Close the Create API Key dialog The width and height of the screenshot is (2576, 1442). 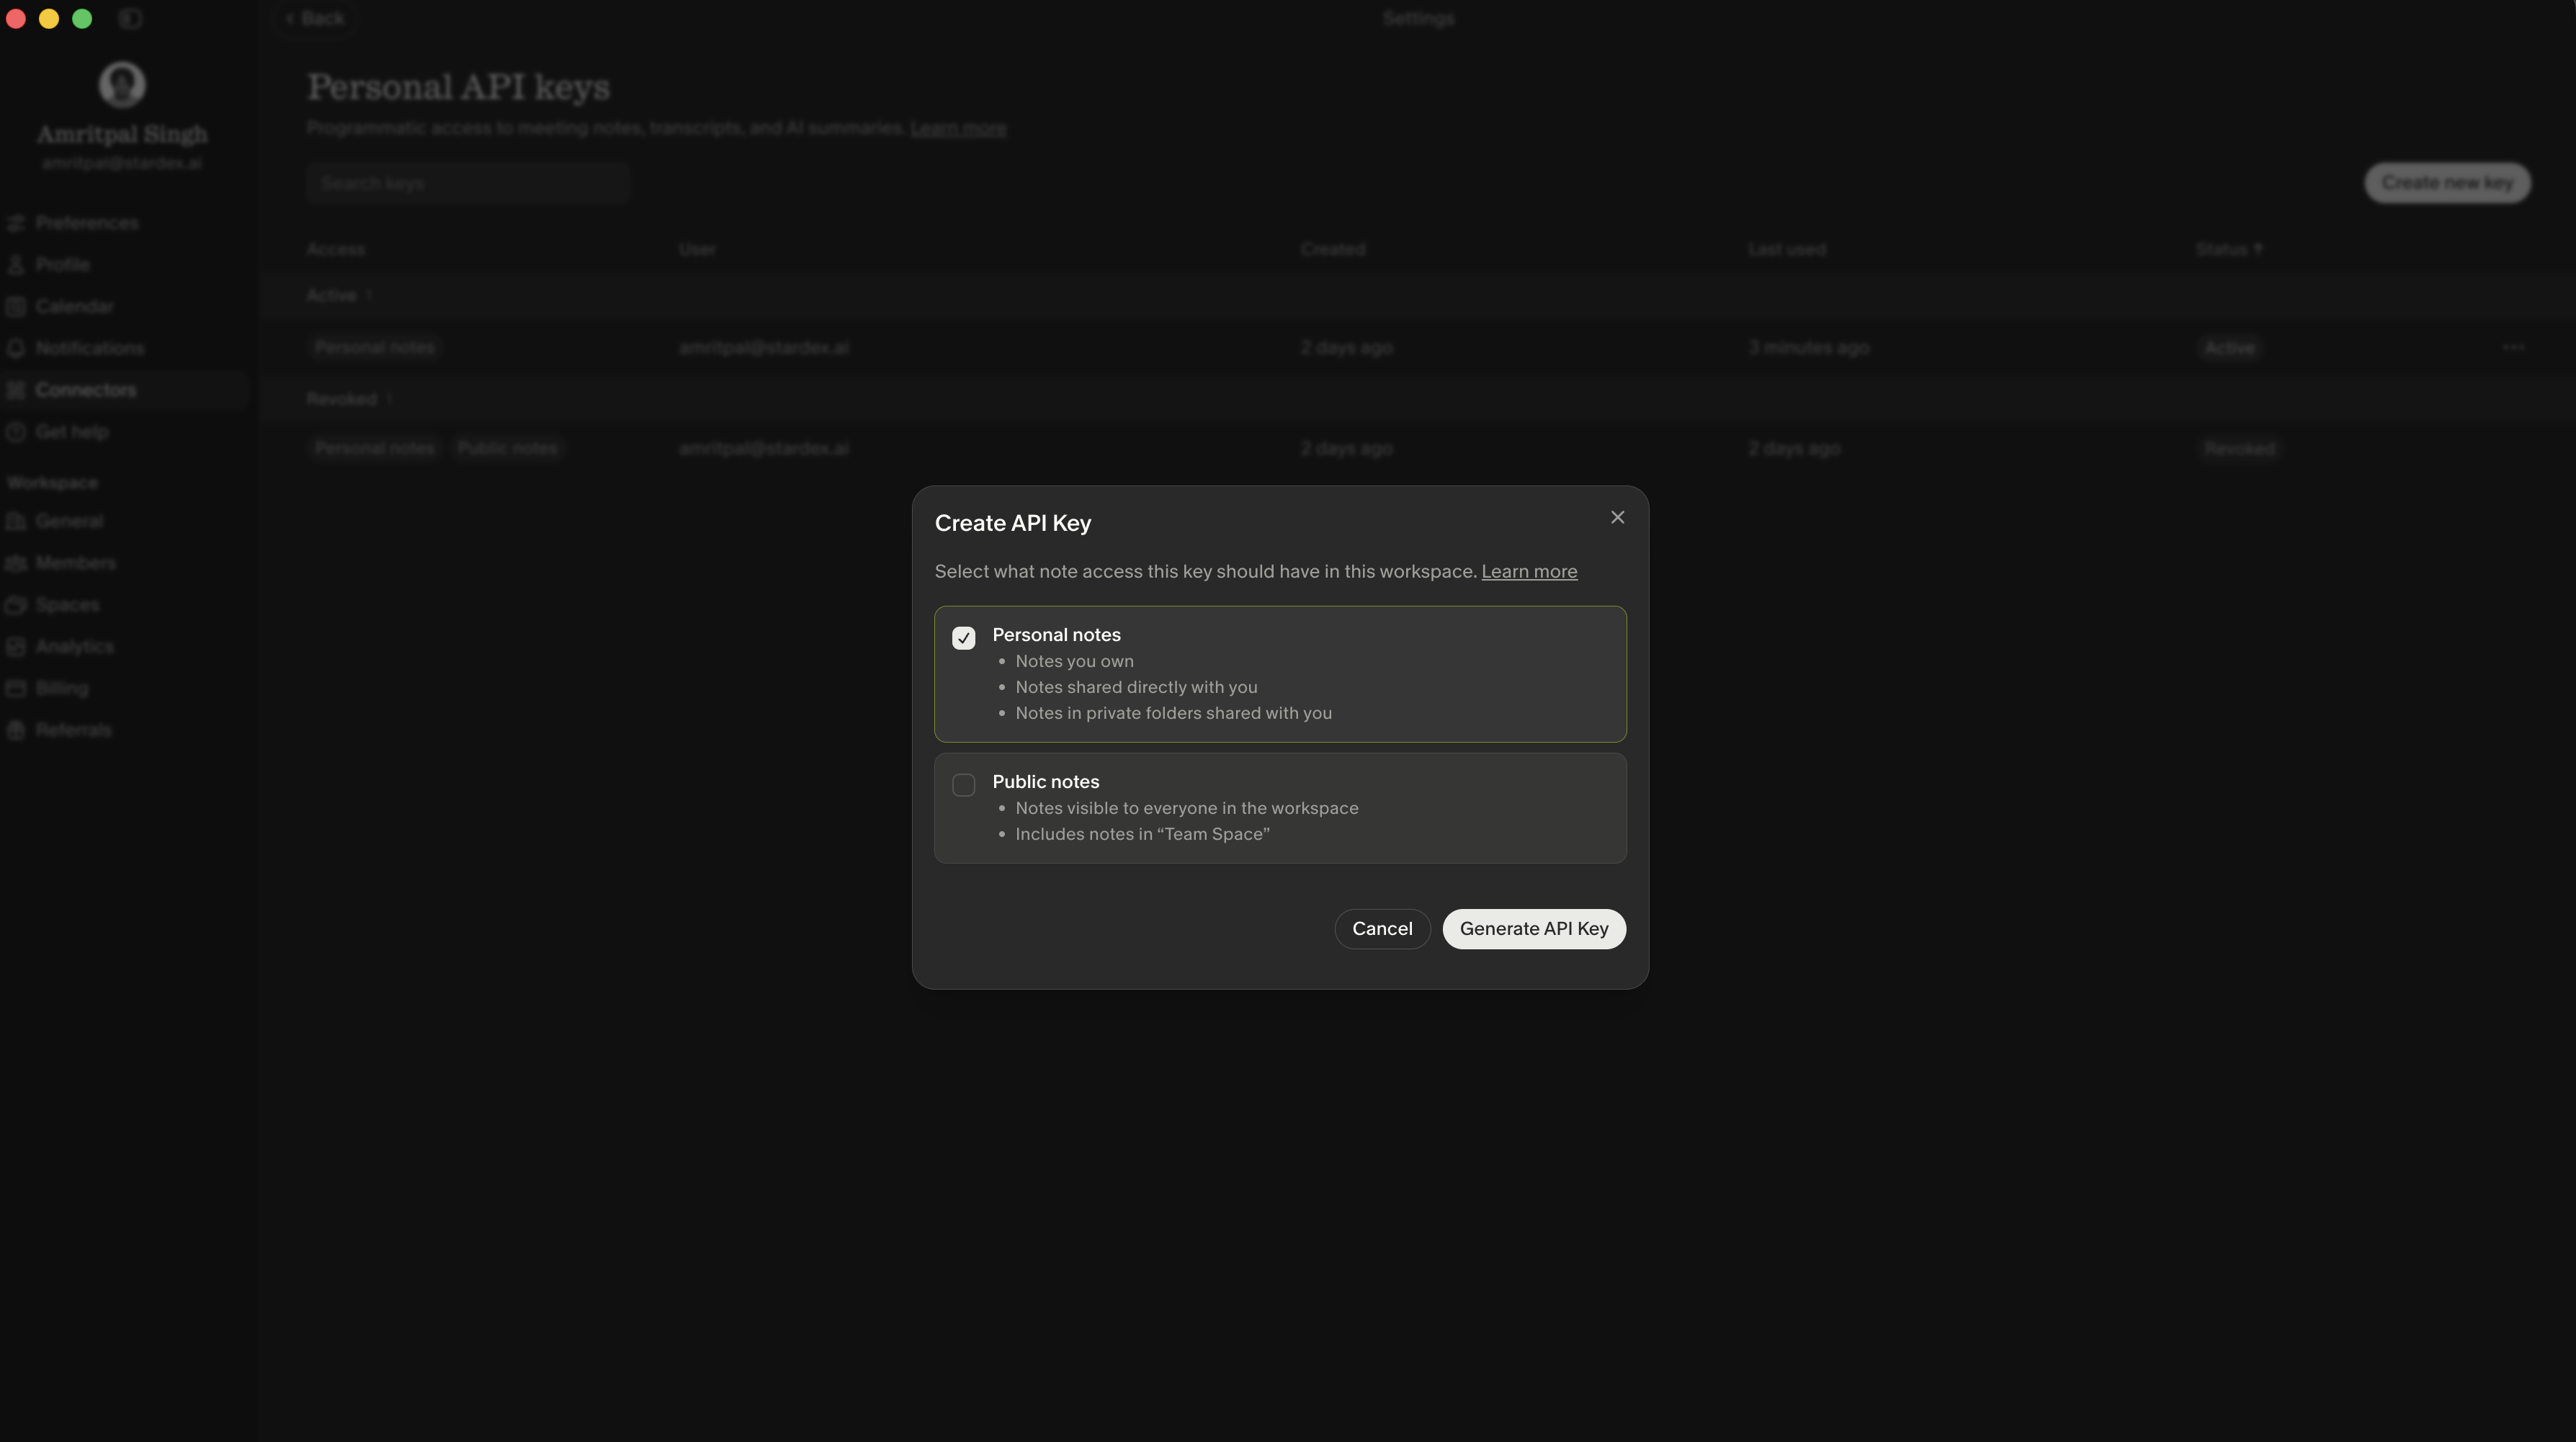1617,517
